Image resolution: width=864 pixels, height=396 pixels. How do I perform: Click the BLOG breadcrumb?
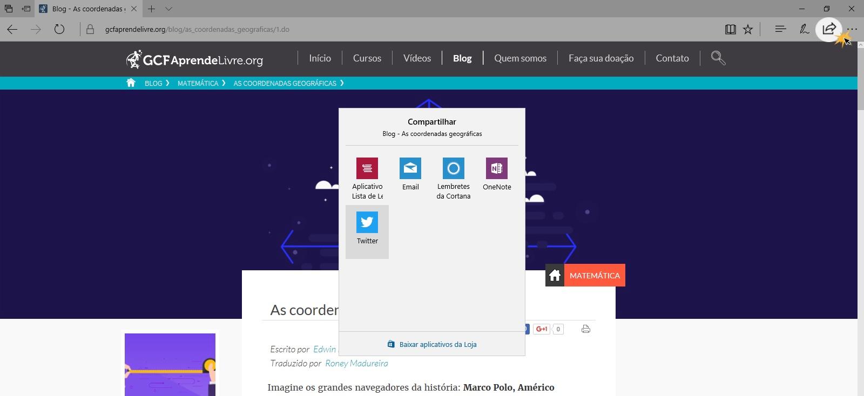(153, 83)
